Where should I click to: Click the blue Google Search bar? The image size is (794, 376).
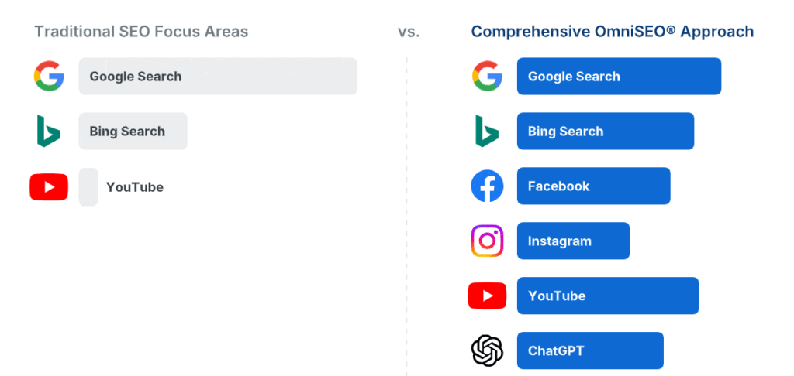619,76
